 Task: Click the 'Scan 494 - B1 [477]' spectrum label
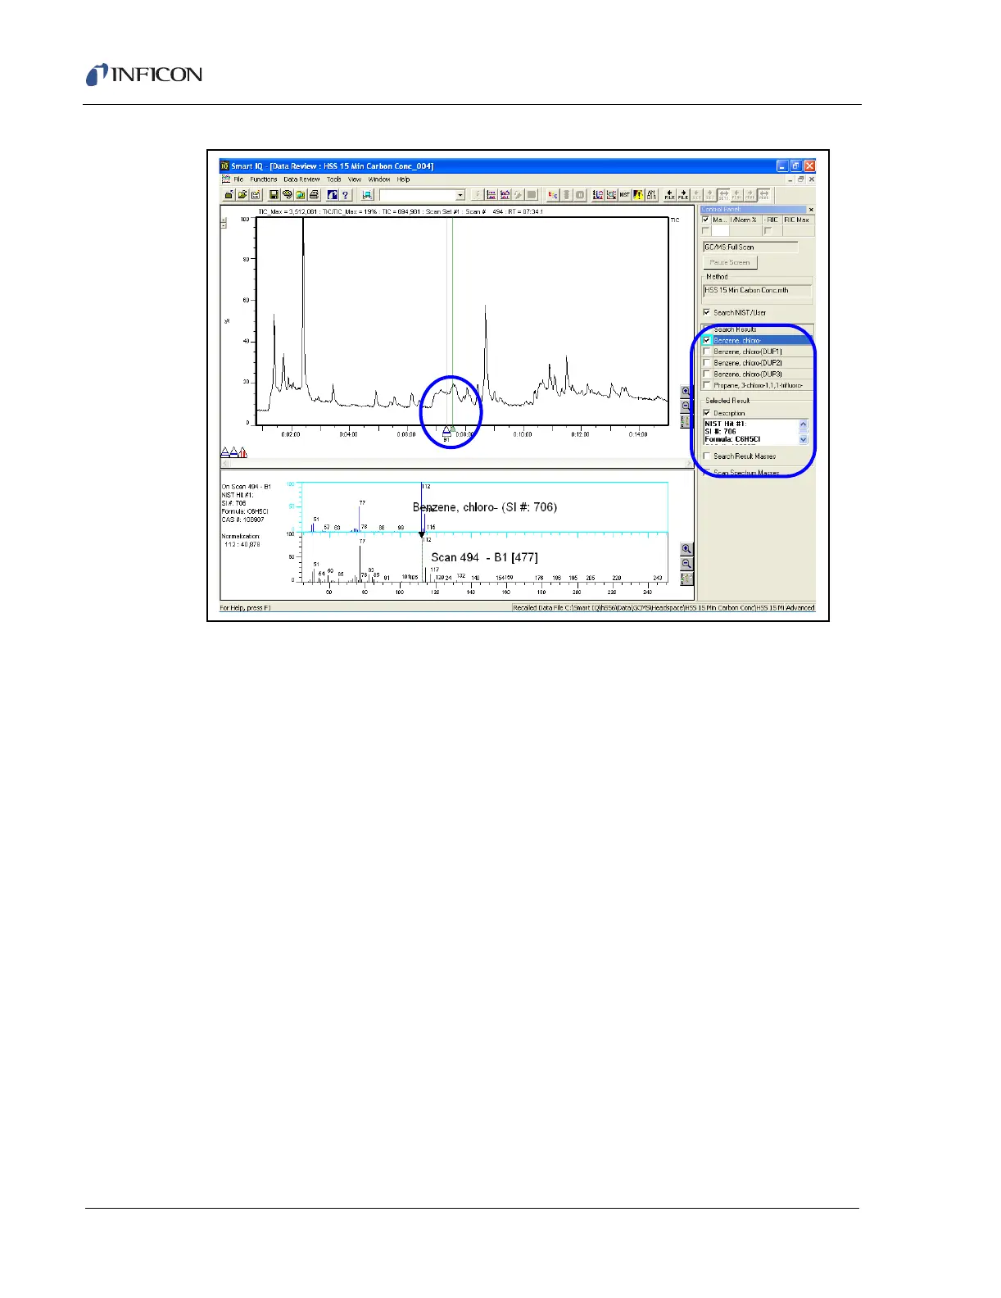coord(485,557)
